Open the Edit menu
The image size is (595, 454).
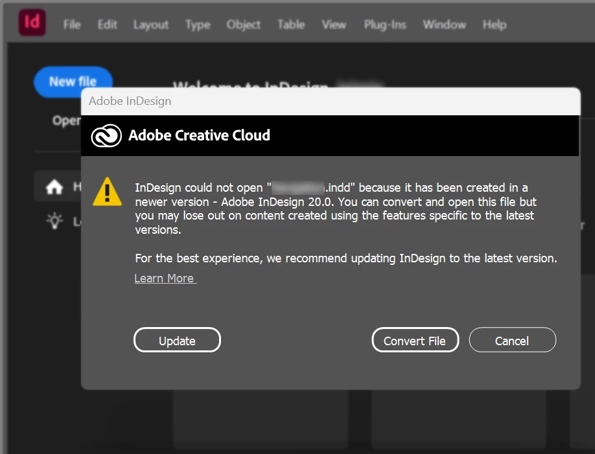(108, 25)
